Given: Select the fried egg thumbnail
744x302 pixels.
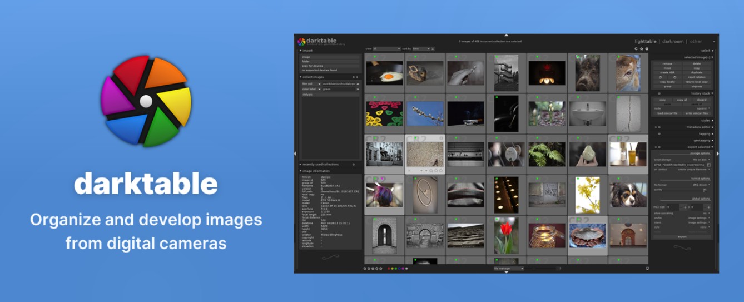Looking at the screenshot, I should [x=384, y=73].
